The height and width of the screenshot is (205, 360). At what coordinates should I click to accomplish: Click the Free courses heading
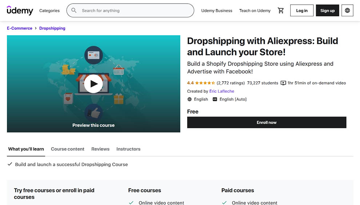[x=144, y=190]
